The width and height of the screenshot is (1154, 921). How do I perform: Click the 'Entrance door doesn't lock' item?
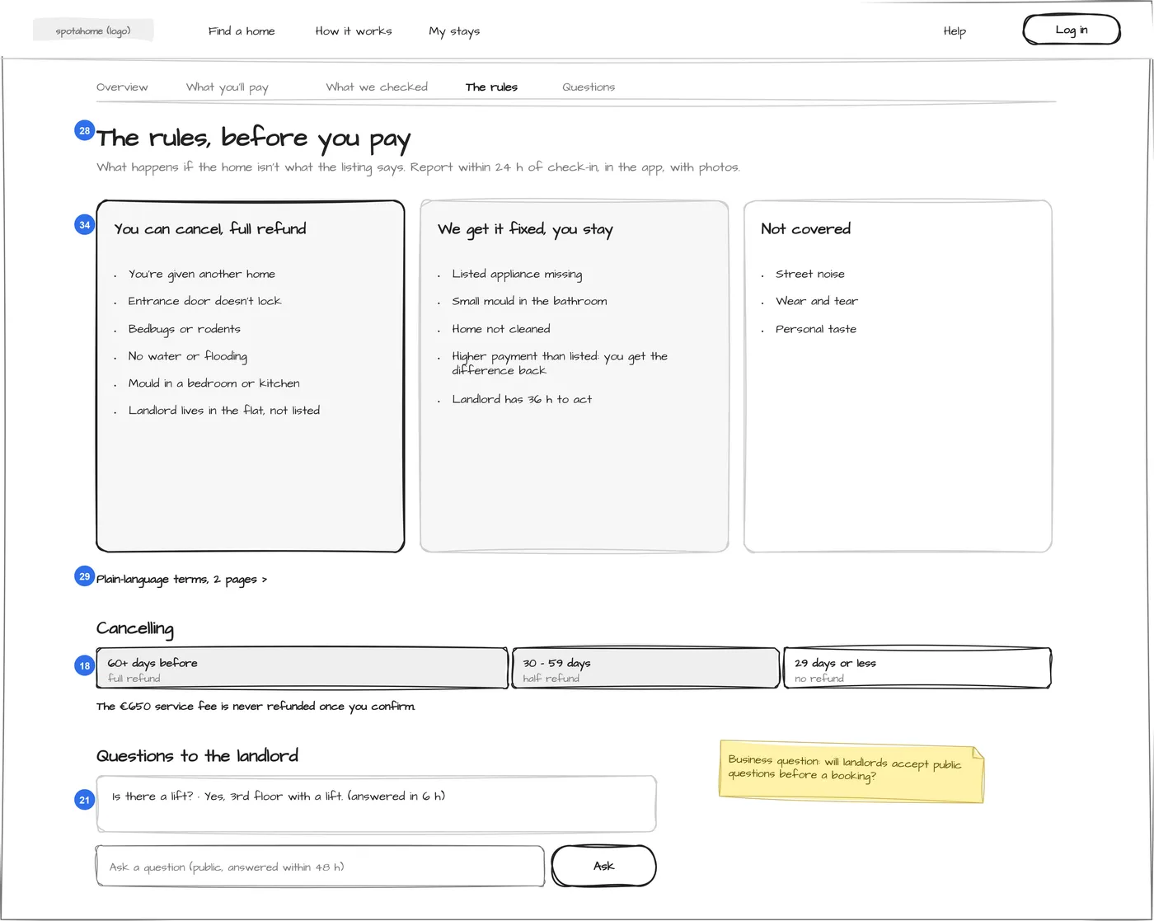pos(204,301)
